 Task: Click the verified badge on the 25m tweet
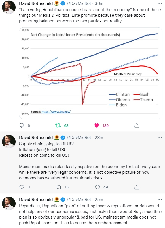(63, 200)
